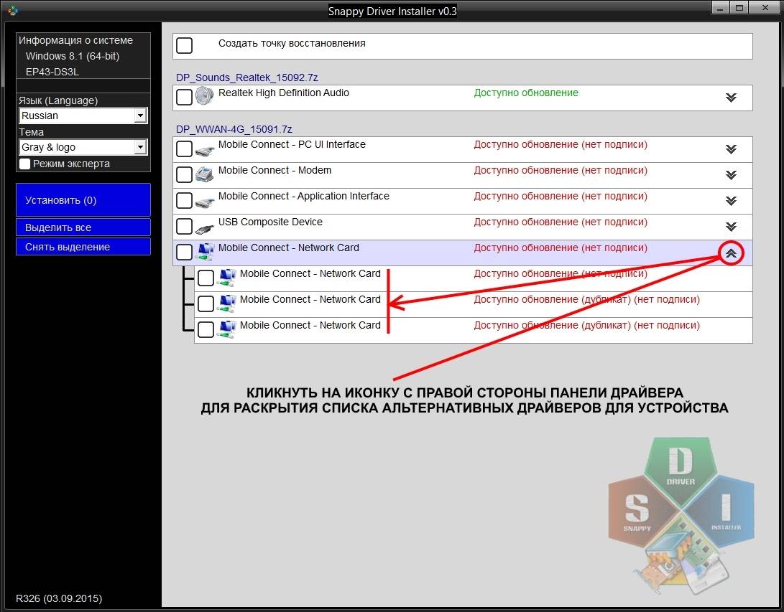
Task: Click the Mobile Connect Modem fax icon
Action: 204,174
